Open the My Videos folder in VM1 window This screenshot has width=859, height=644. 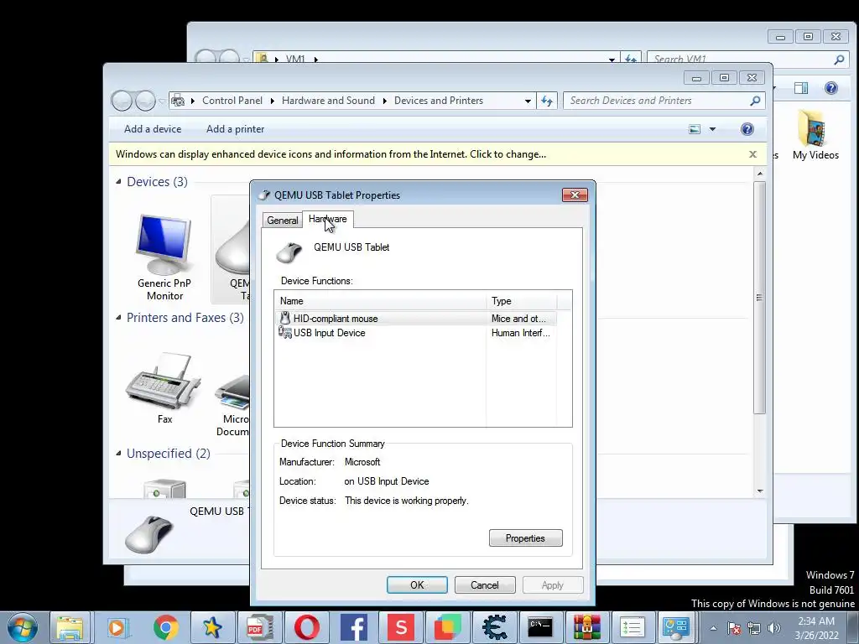coord(815,135)
